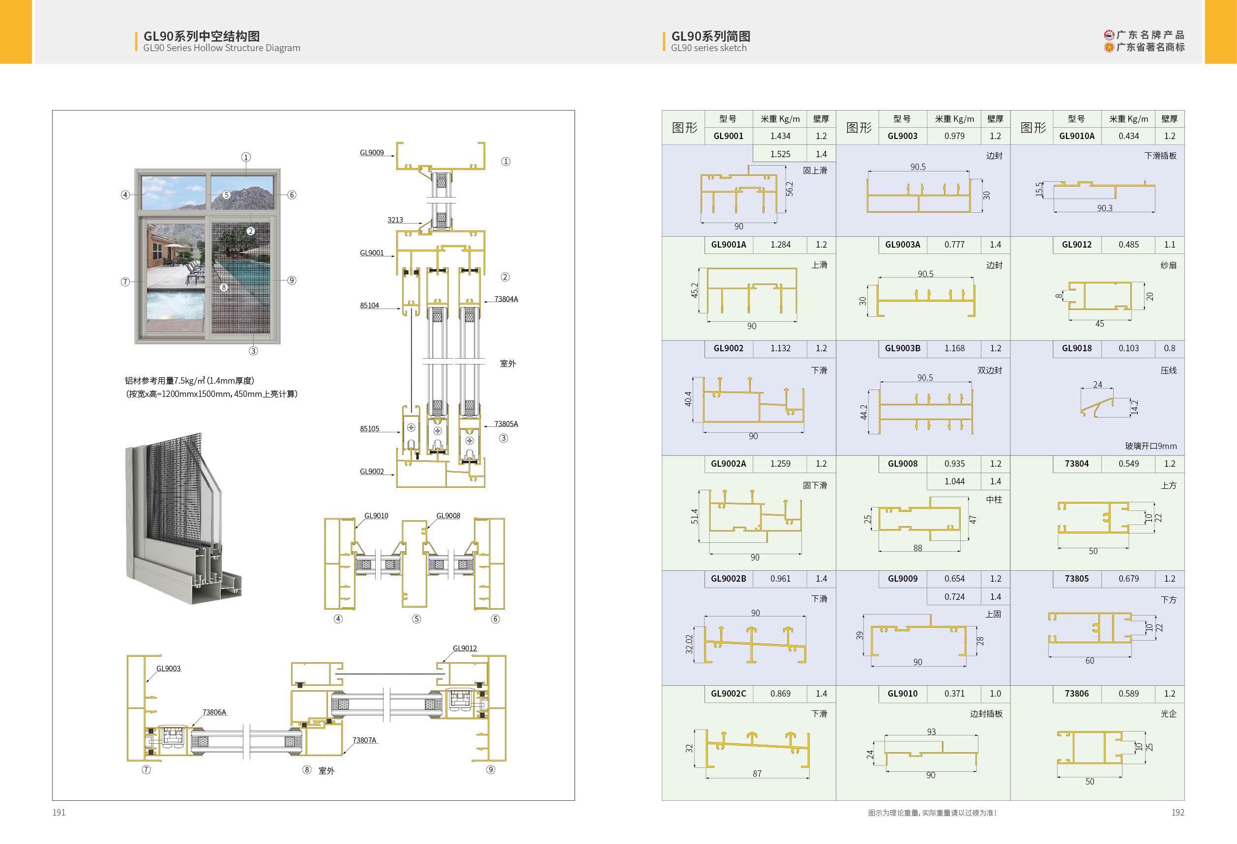Viewport: 1237px width, 844px height.
Task: Click the weight value 1.434
Action: pyautogui.click(x=780, y=136)
